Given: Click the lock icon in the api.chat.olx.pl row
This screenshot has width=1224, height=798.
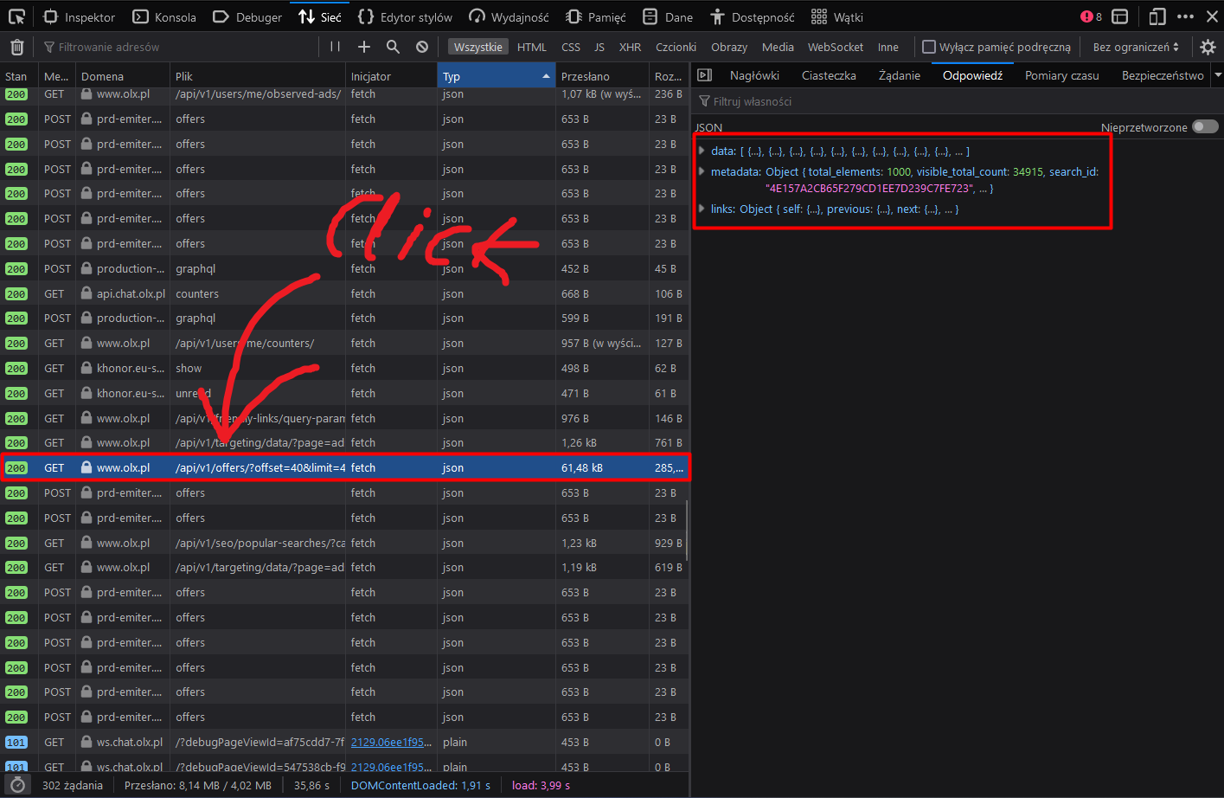Looking at the screenshot, I should point(87,293).
